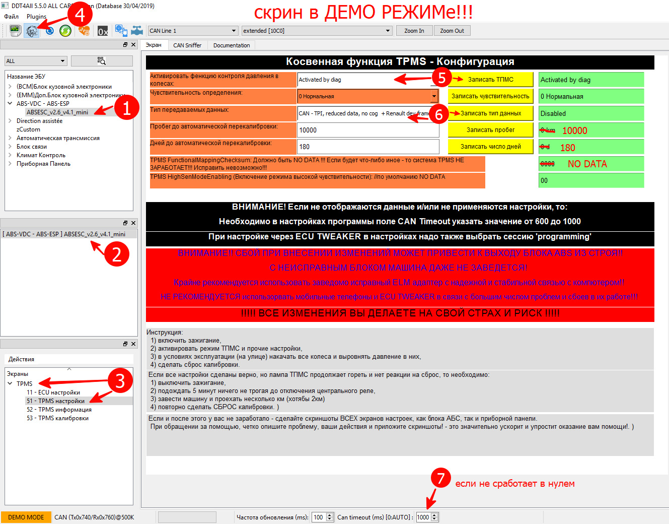Click the Записать тип данных button
This screenshot has width=669, height=524.
pyautogui.click(x=491, y=113)
